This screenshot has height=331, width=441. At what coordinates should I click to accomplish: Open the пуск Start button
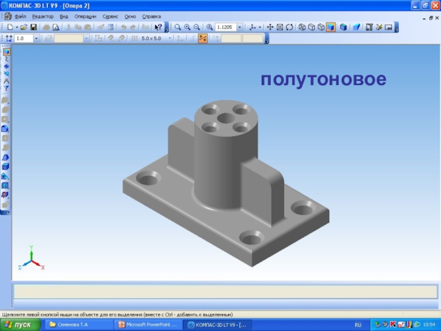[20, 325]
